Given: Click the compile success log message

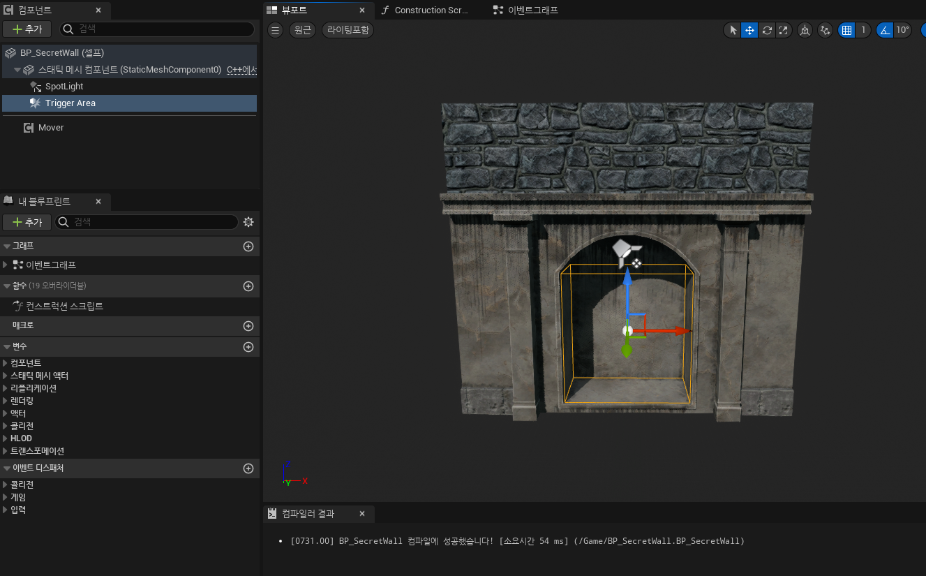Looking at the screenshot, I should coord(517,541).
